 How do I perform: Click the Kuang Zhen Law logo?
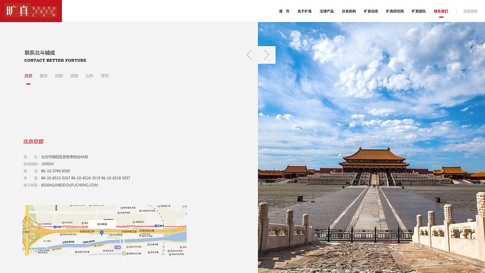(x=31, y=11)
